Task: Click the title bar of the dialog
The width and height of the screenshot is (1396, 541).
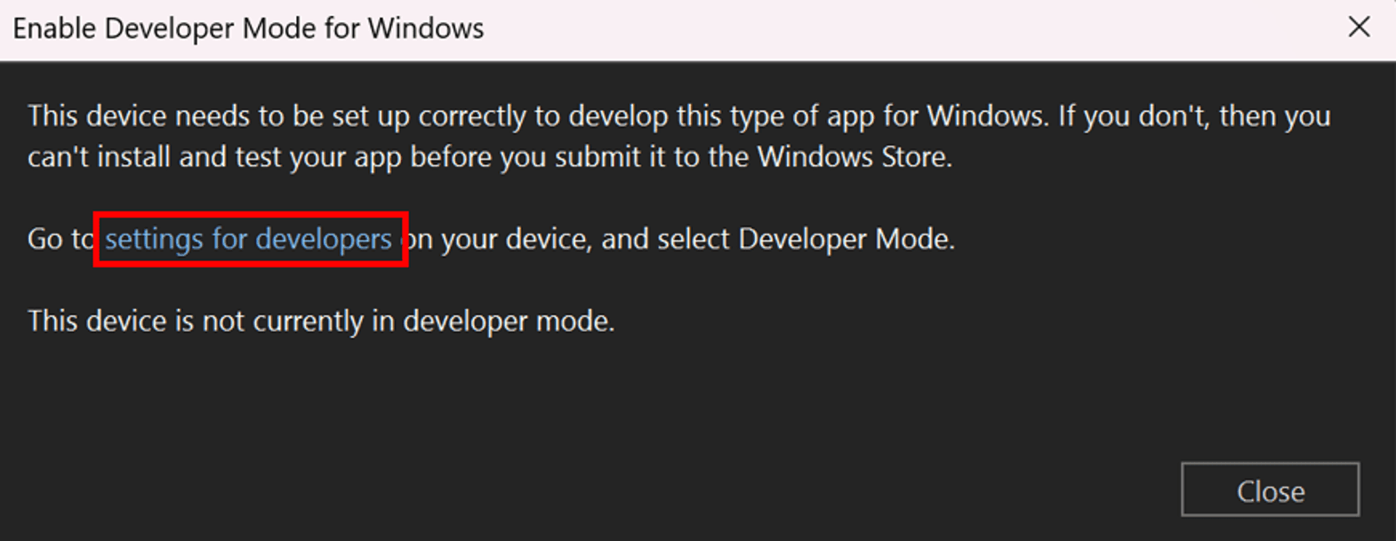Action: click(622, 28)
